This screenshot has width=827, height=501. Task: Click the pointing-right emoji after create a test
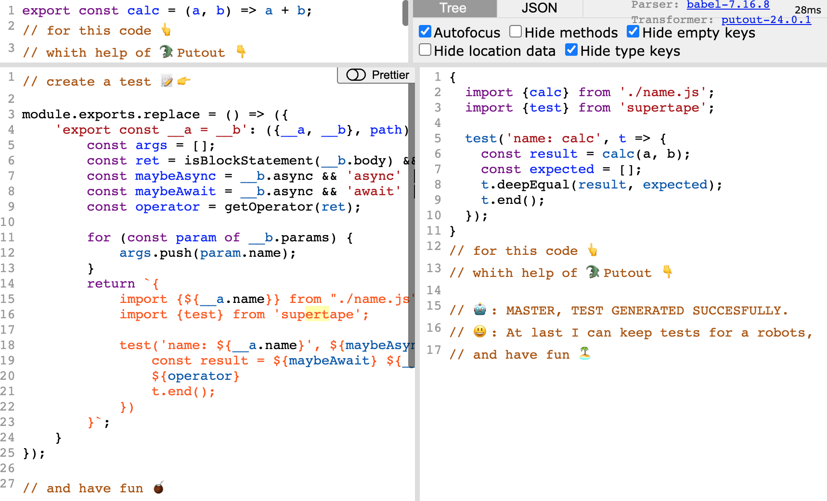pos(184,81)
